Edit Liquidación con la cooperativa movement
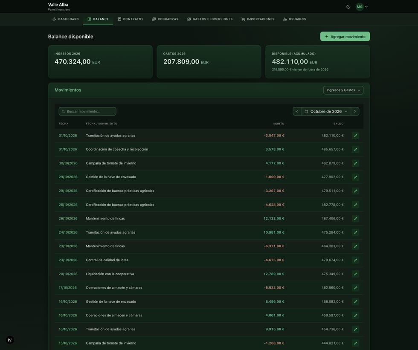This screenshot has width=418, height=350. coord(355,274)
